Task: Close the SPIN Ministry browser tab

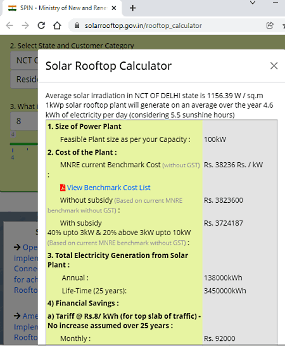Action: tap(114, 8)
